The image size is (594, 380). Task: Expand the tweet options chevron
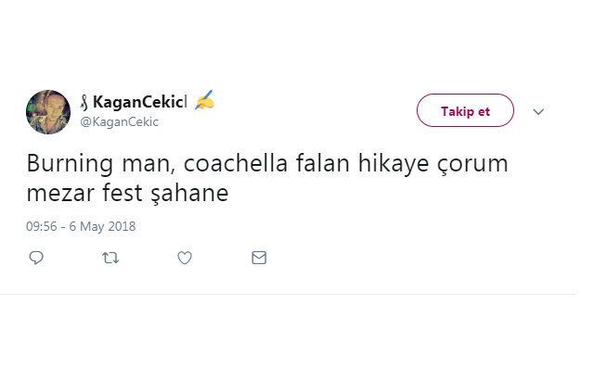tap(538, 111)
